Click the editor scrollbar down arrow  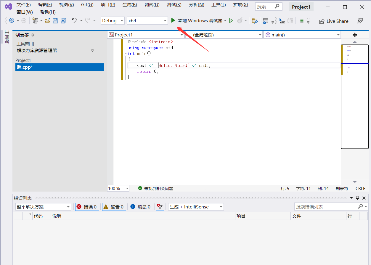[x=355, y=182]
